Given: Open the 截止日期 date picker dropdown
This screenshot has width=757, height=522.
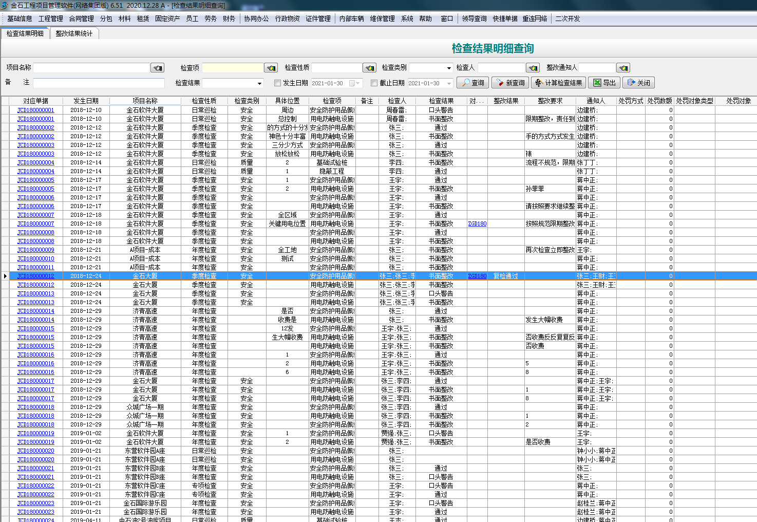Looking at the screenshot, I should 449,83.
